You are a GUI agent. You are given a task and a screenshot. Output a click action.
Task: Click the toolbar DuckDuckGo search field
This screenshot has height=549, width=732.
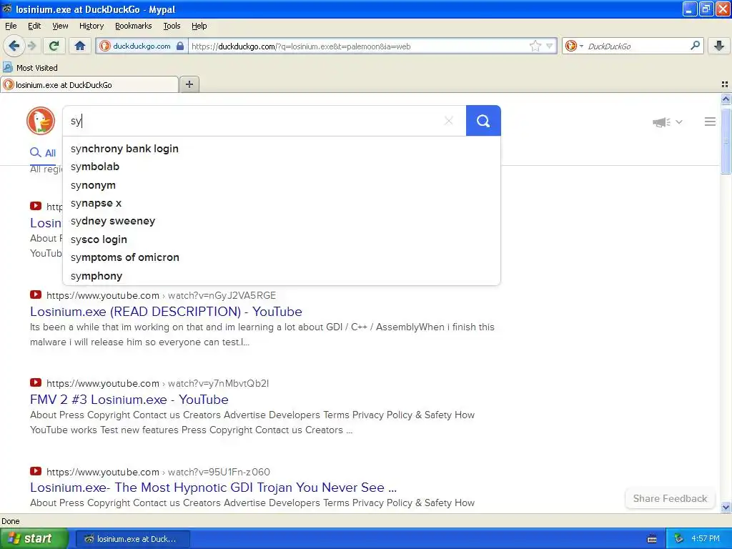click(x=637, y=46)
